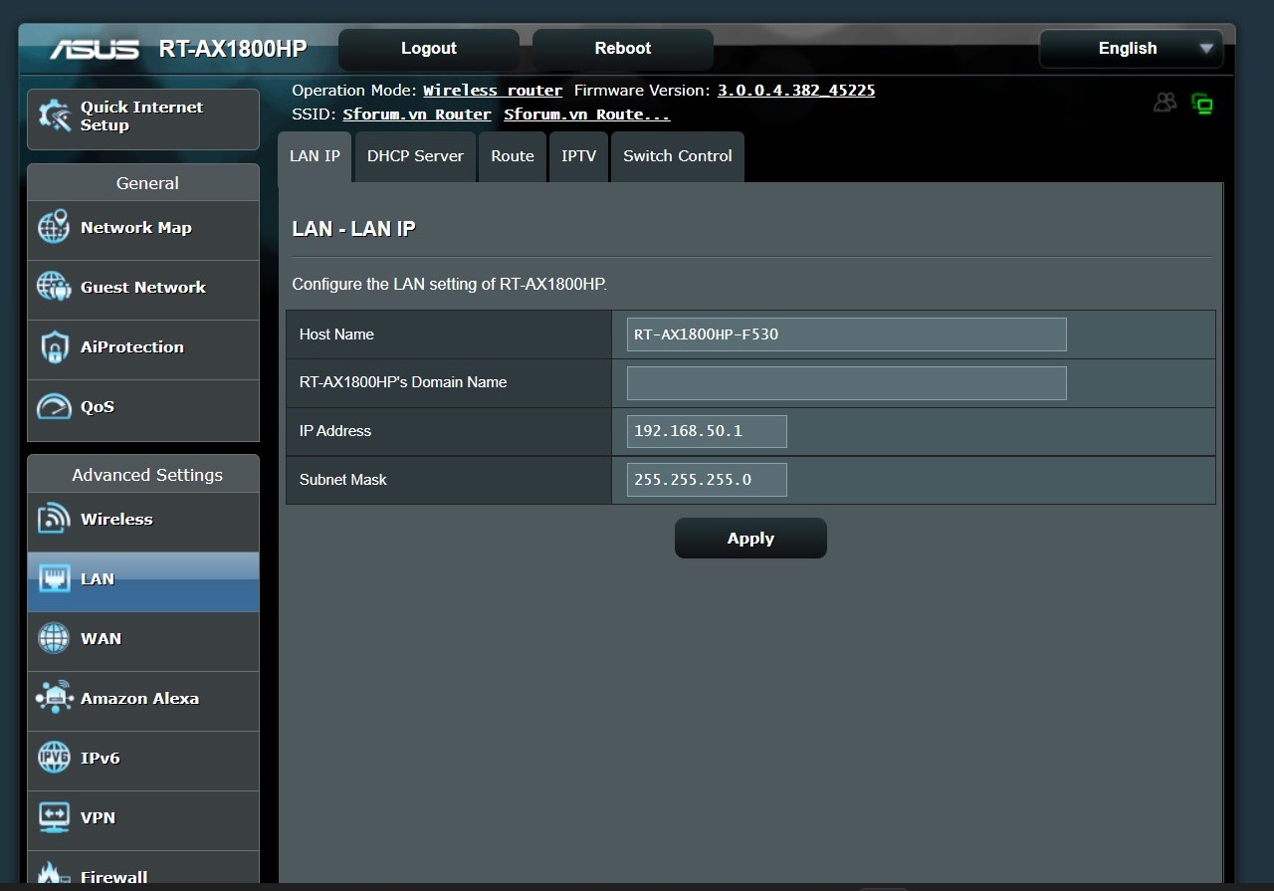
Task: Select the WAN menu entry
Action: pyautogui.click(x=143, y=639)
